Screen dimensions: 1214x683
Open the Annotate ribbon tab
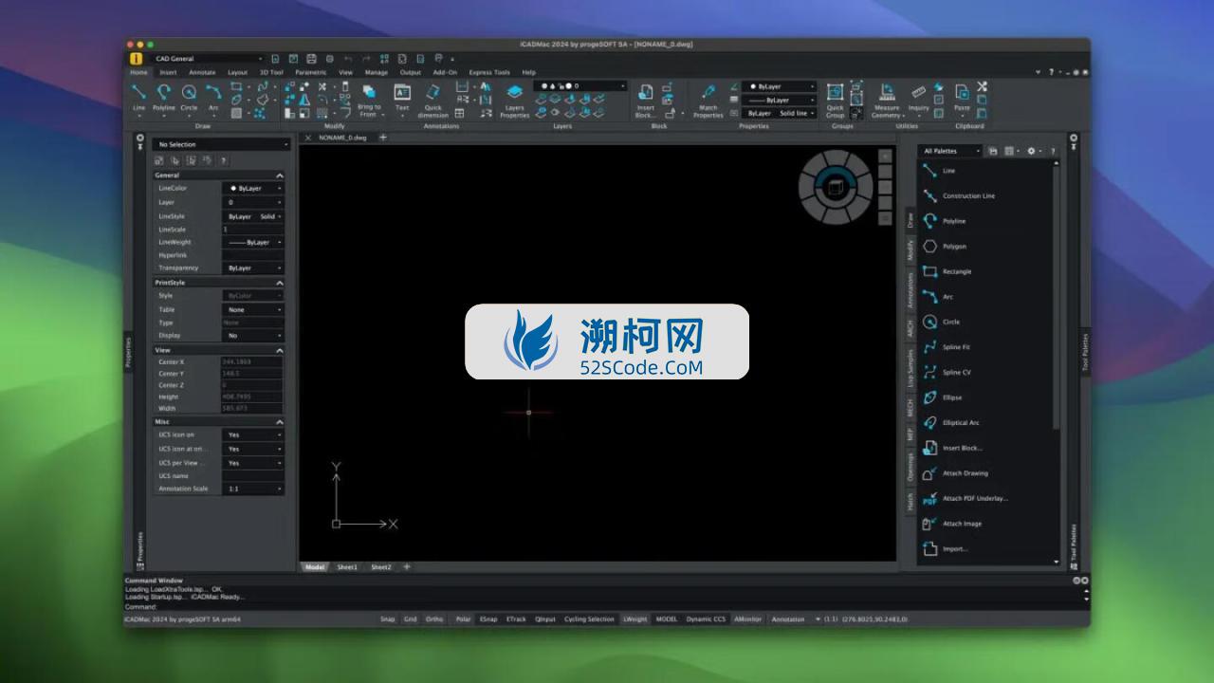202,72
